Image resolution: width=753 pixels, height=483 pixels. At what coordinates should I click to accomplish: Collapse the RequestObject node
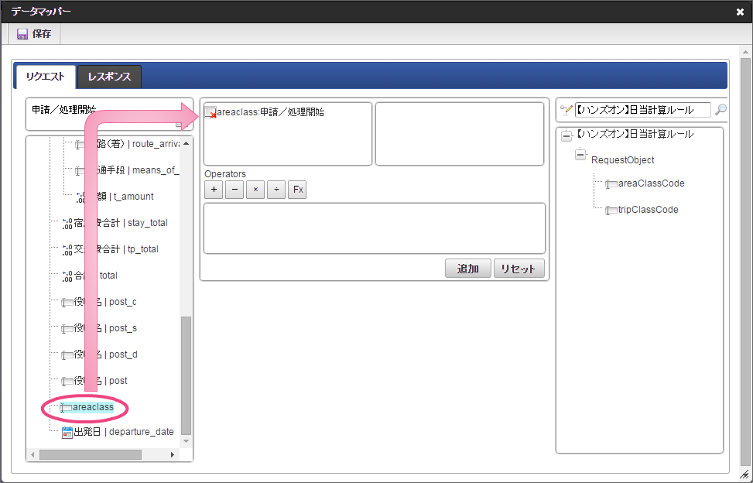pos(581,156)
